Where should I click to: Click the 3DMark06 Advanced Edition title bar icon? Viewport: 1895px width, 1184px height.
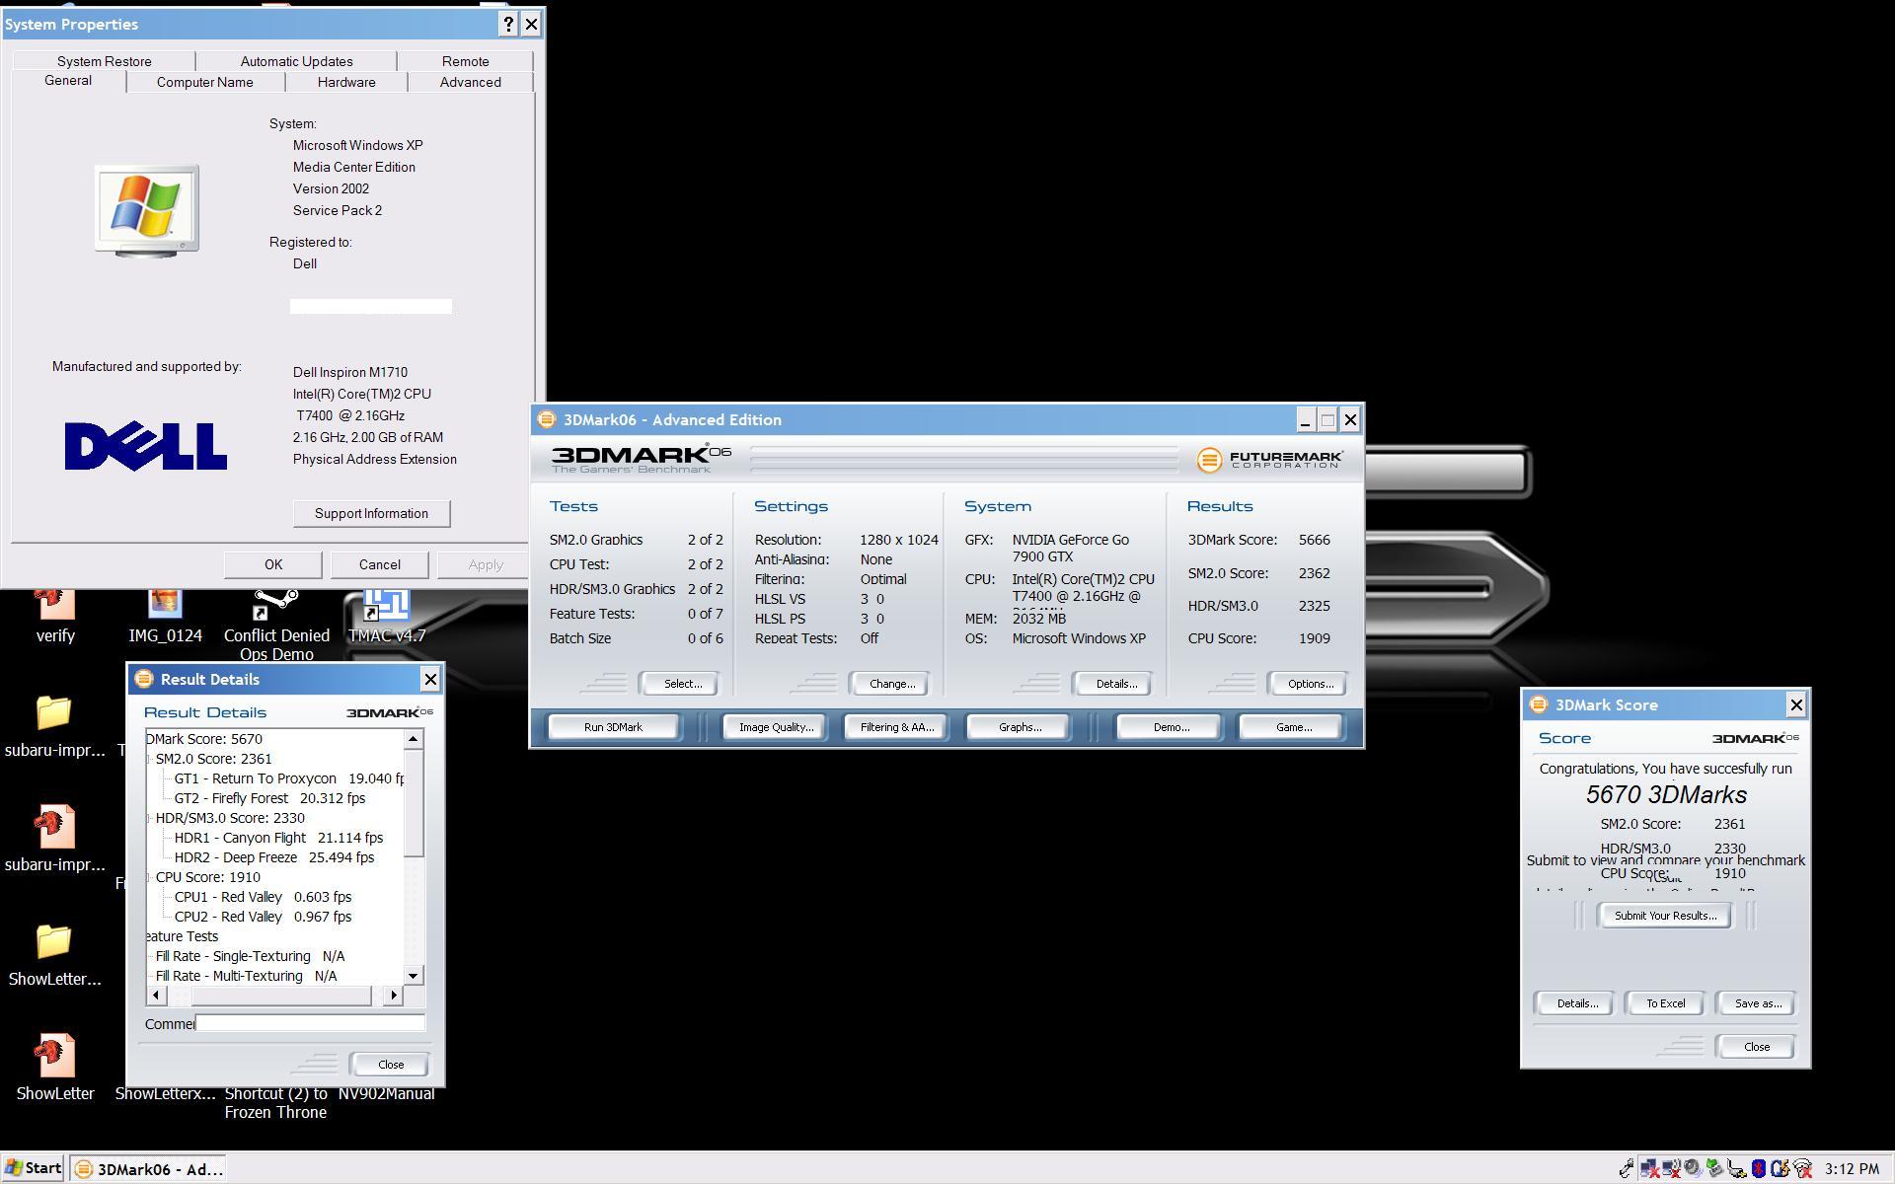(546, 419)
